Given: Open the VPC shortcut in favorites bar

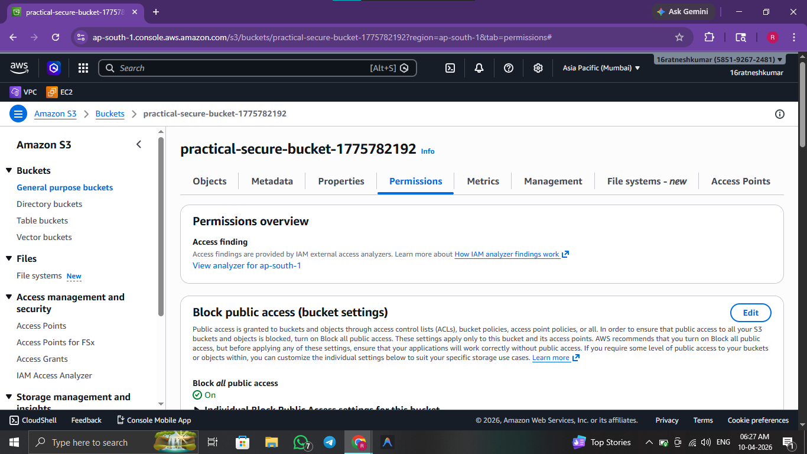Looking at the screenshot, I should pos(24,92).
